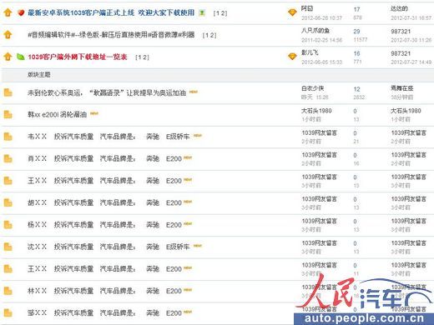Go to page 2 of the 最新安卓系统 thread
This screenshot has width=434, height=325.
click(223, 13)
